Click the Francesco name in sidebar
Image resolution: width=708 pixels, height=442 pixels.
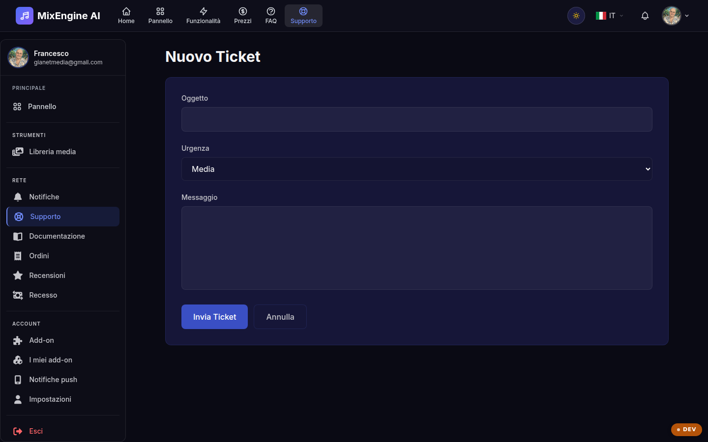[x=51, y=54]
